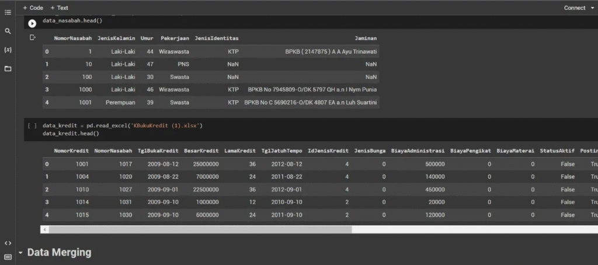Click the Data Merging heading text
The width and height of the screenshot is (598, 265).
pos(59,253)
